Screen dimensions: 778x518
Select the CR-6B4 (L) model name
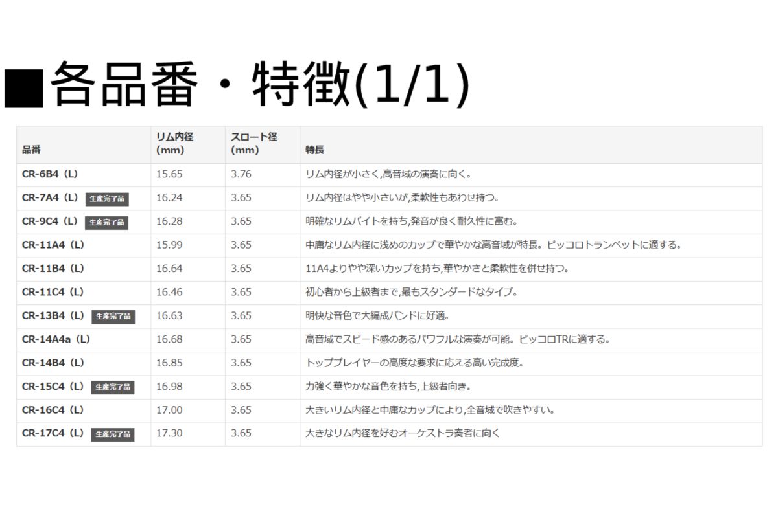49,174
